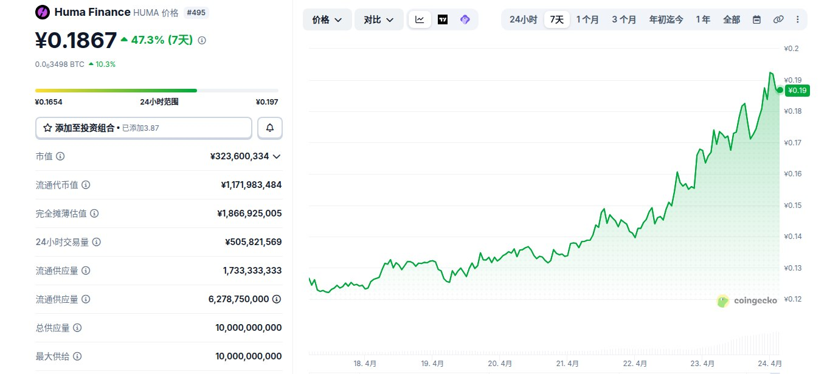
Task: Click info icon right of 6,278,750,000 value
Action: click(x=277, y=299)
